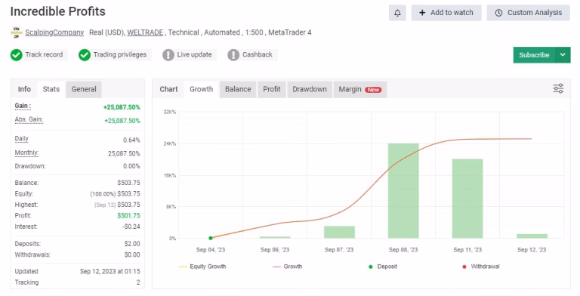The height and width of the screenshot is (296, 580).
Task: Expand the Subscribe dropdown arrow
Action: tap(563, 55)
